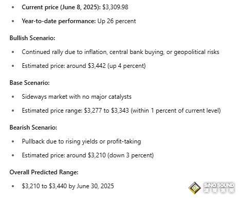Click the $3,210 to $3,440 by June 30 line
Screen dimensions: 239x199
point(68,186)
